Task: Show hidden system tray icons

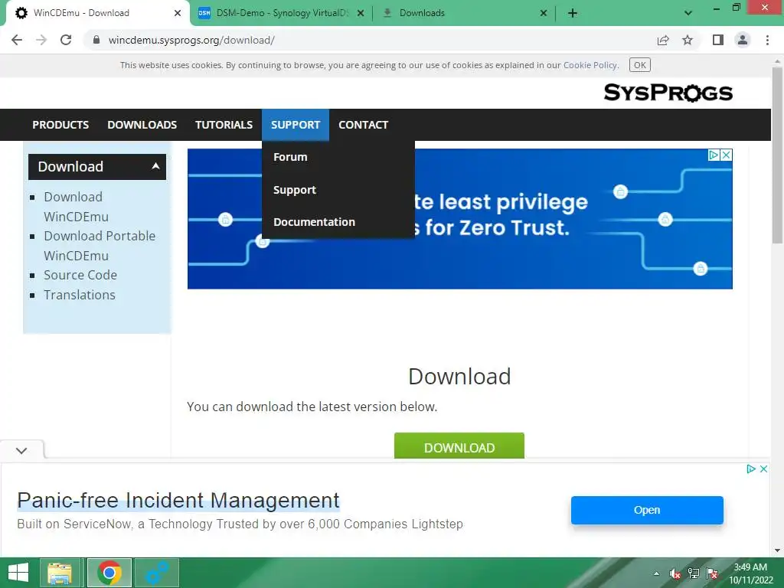Action: [656, 573]
